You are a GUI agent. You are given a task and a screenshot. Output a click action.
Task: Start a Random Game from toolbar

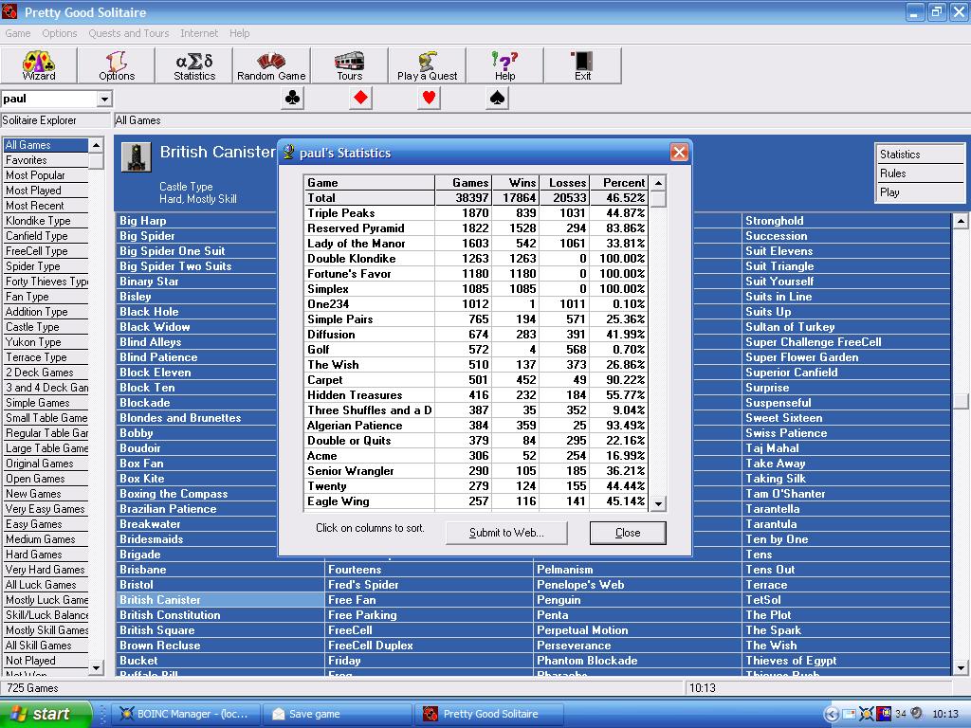pos(271,65)
